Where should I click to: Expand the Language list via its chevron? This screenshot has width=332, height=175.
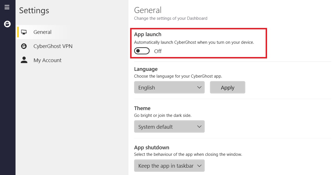200,87
